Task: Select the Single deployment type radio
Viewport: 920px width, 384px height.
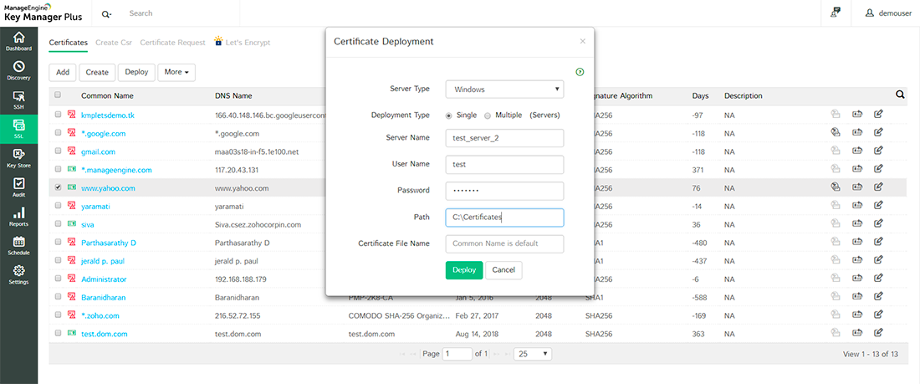Action: click(x=450, y=115)
